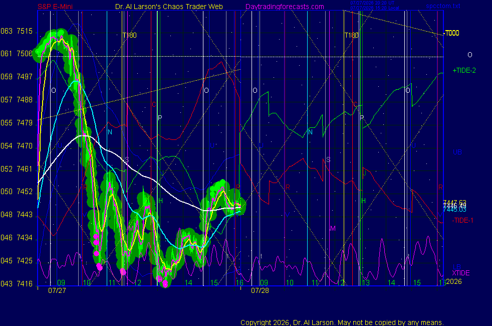Click the '043 7416' price axis label

[17, 284]
